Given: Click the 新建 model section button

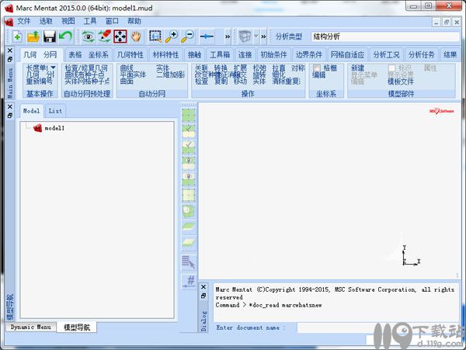Looking at the screenshot, I should point(357,68).
